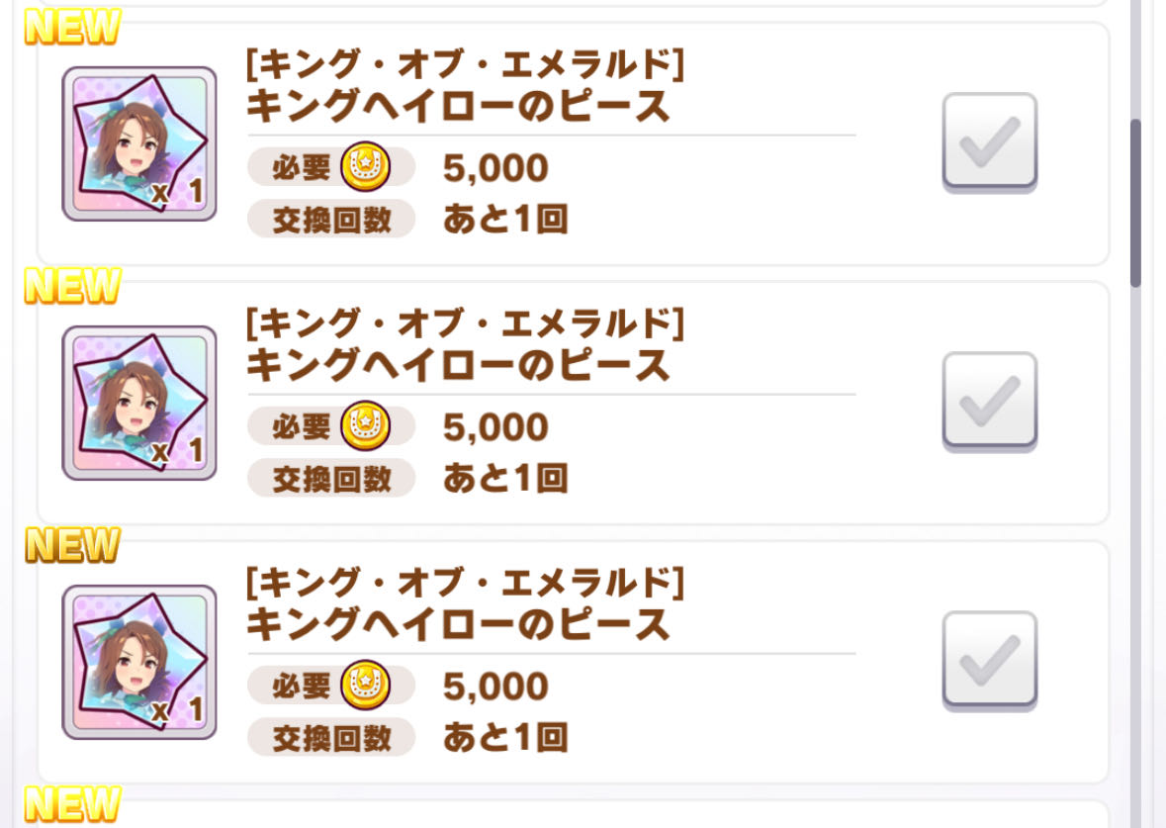The image size is (1166, 828).
Task: Click the あと1回 text in the first item
Action: tap(505, 220)
